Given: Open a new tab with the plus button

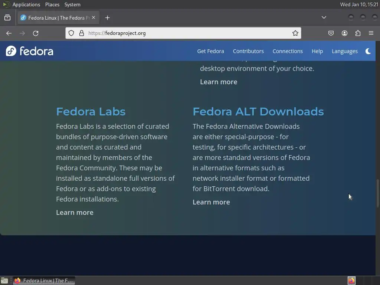Looking at the screenshot, I should (x=108, y=18).
